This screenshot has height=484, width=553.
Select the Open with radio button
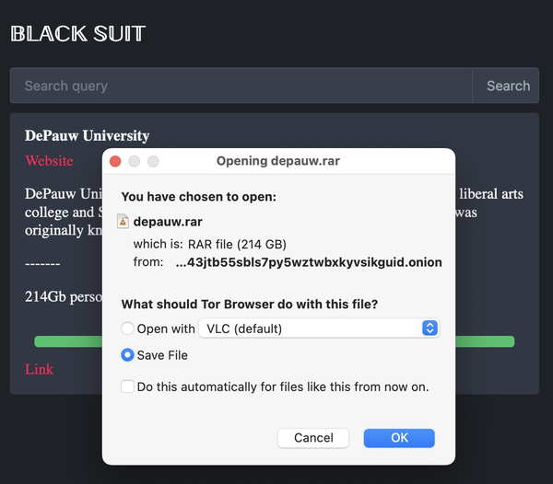[x=128, y=328]
